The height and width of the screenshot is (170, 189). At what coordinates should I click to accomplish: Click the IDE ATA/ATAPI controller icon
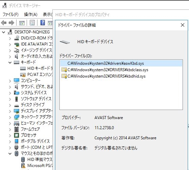pyautogui.click(x=17, y=44)
